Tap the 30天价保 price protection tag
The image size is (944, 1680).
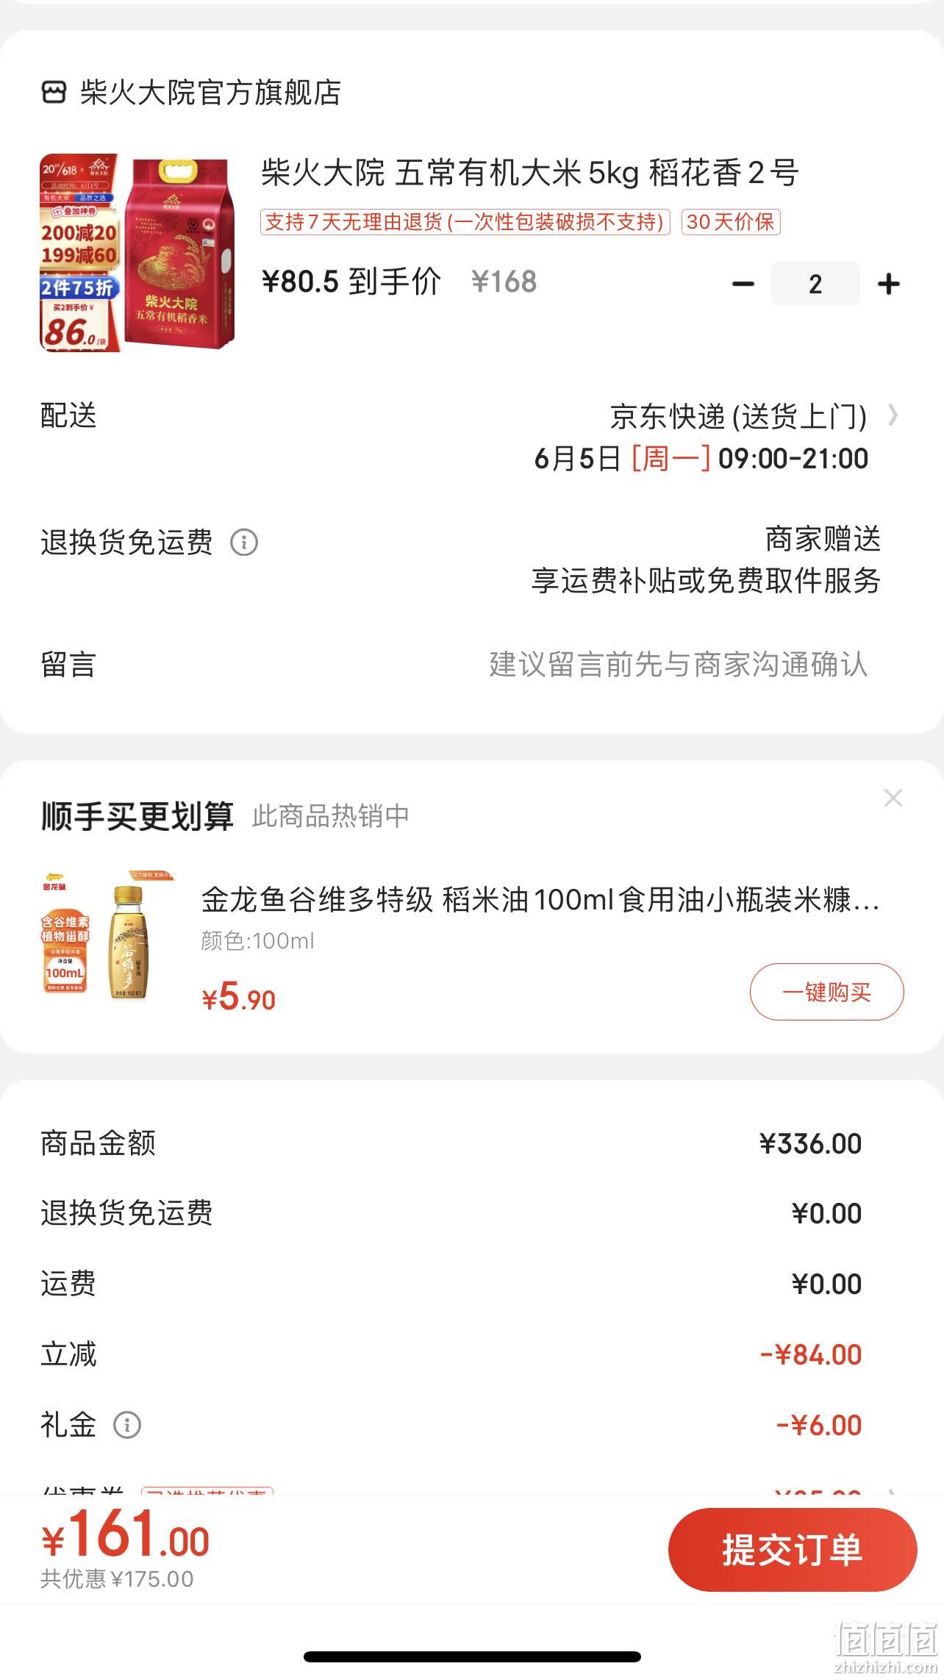[731, 222]
